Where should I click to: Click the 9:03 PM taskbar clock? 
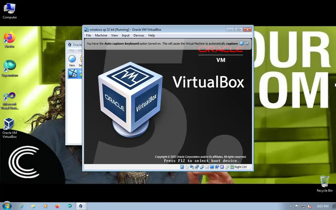(323, 206)
